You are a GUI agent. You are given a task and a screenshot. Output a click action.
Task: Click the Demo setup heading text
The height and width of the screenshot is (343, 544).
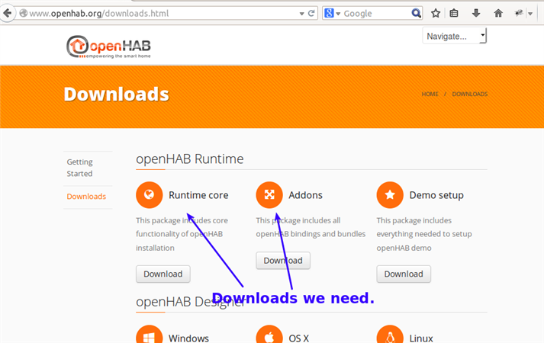pyautogui.click(x=436, y=195)
